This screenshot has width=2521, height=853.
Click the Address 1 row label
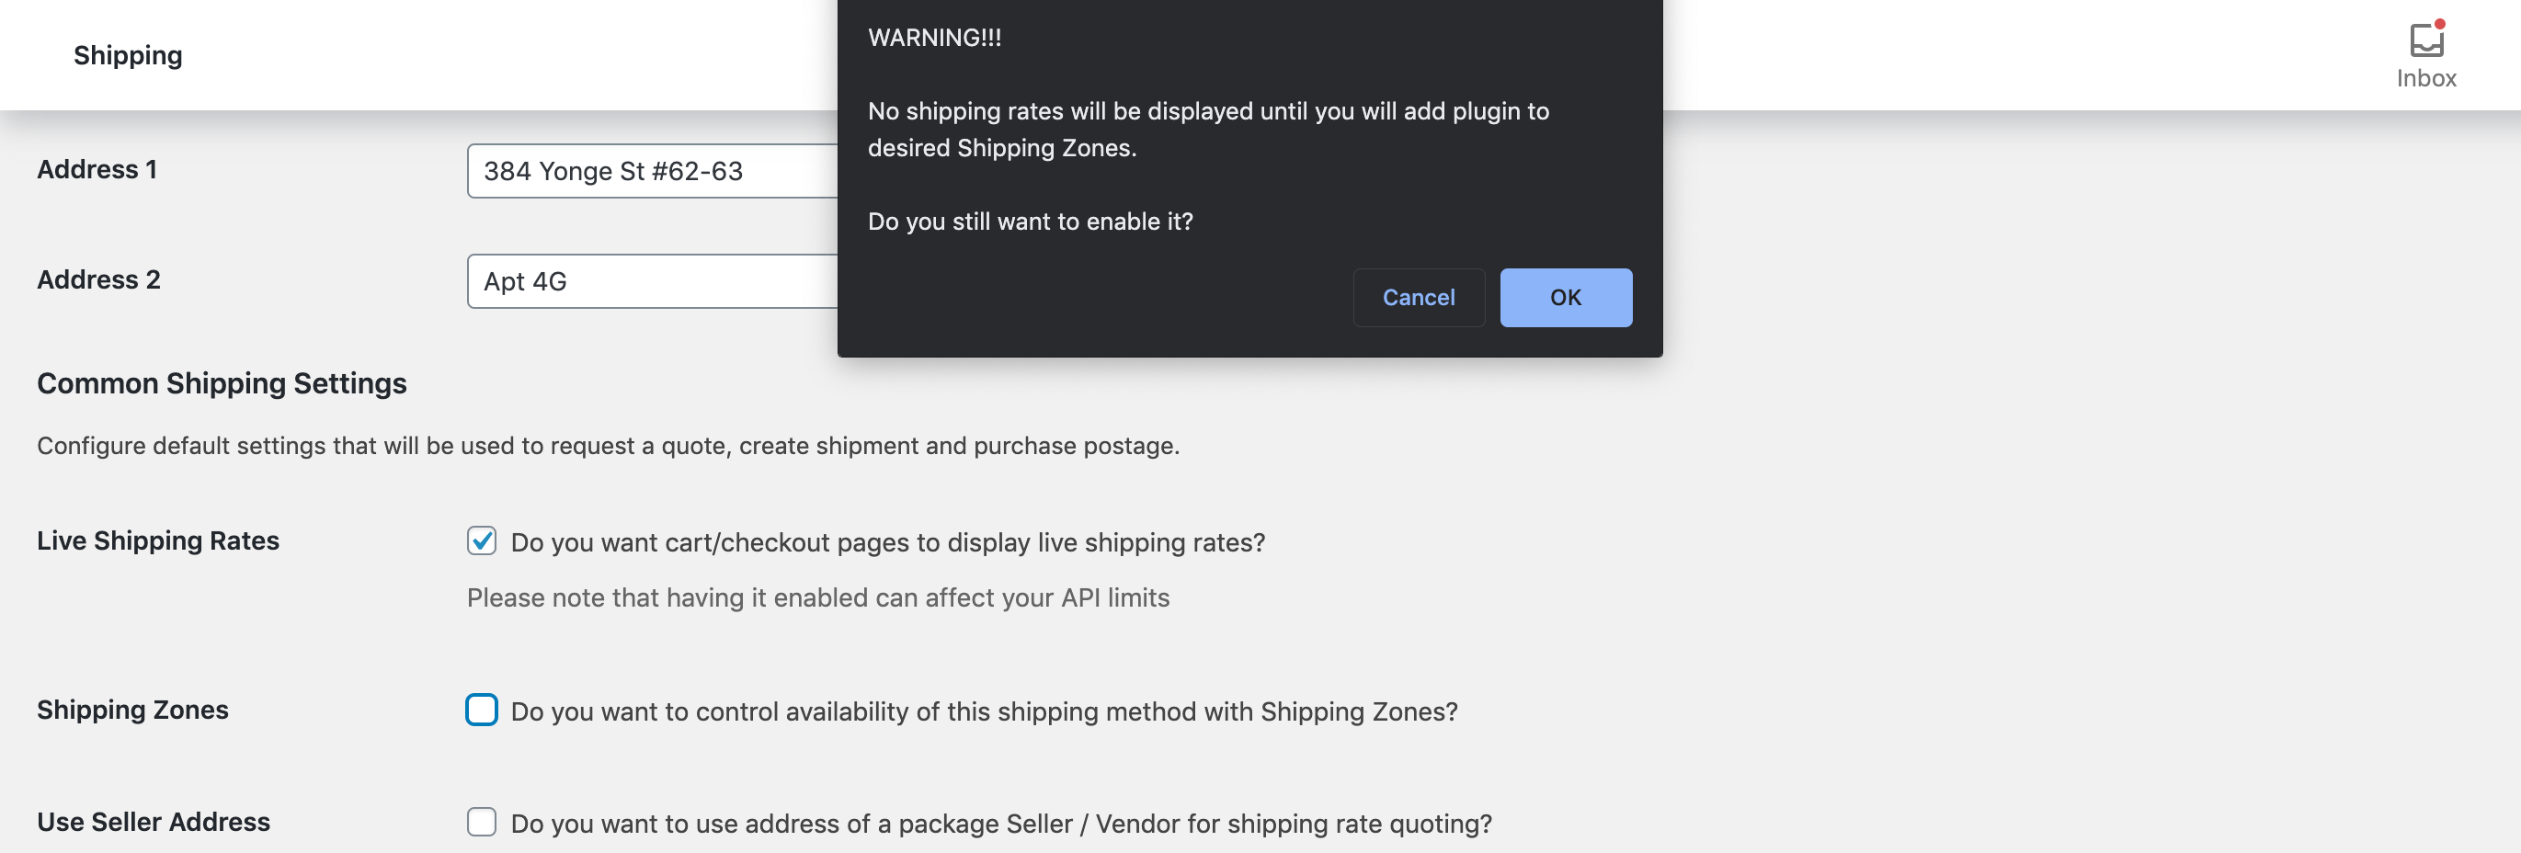(97, 170)
